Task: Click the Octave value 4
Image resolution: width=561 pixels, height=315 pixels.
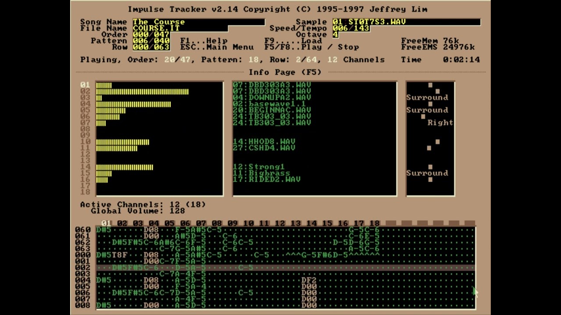Action: click(x=335, y=35)
